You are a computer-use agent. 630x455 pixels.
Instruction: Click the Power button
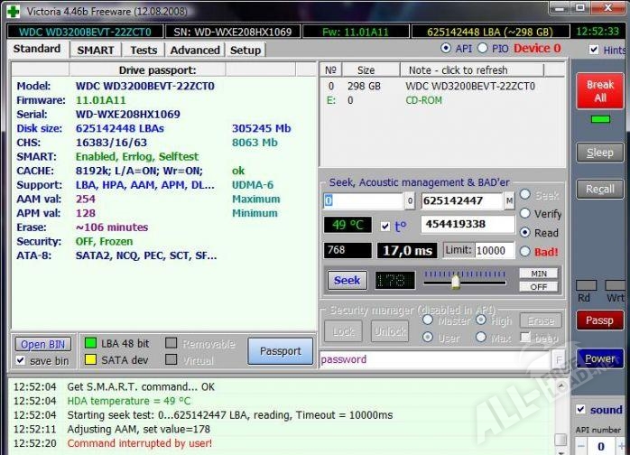(x=599, y=358)
